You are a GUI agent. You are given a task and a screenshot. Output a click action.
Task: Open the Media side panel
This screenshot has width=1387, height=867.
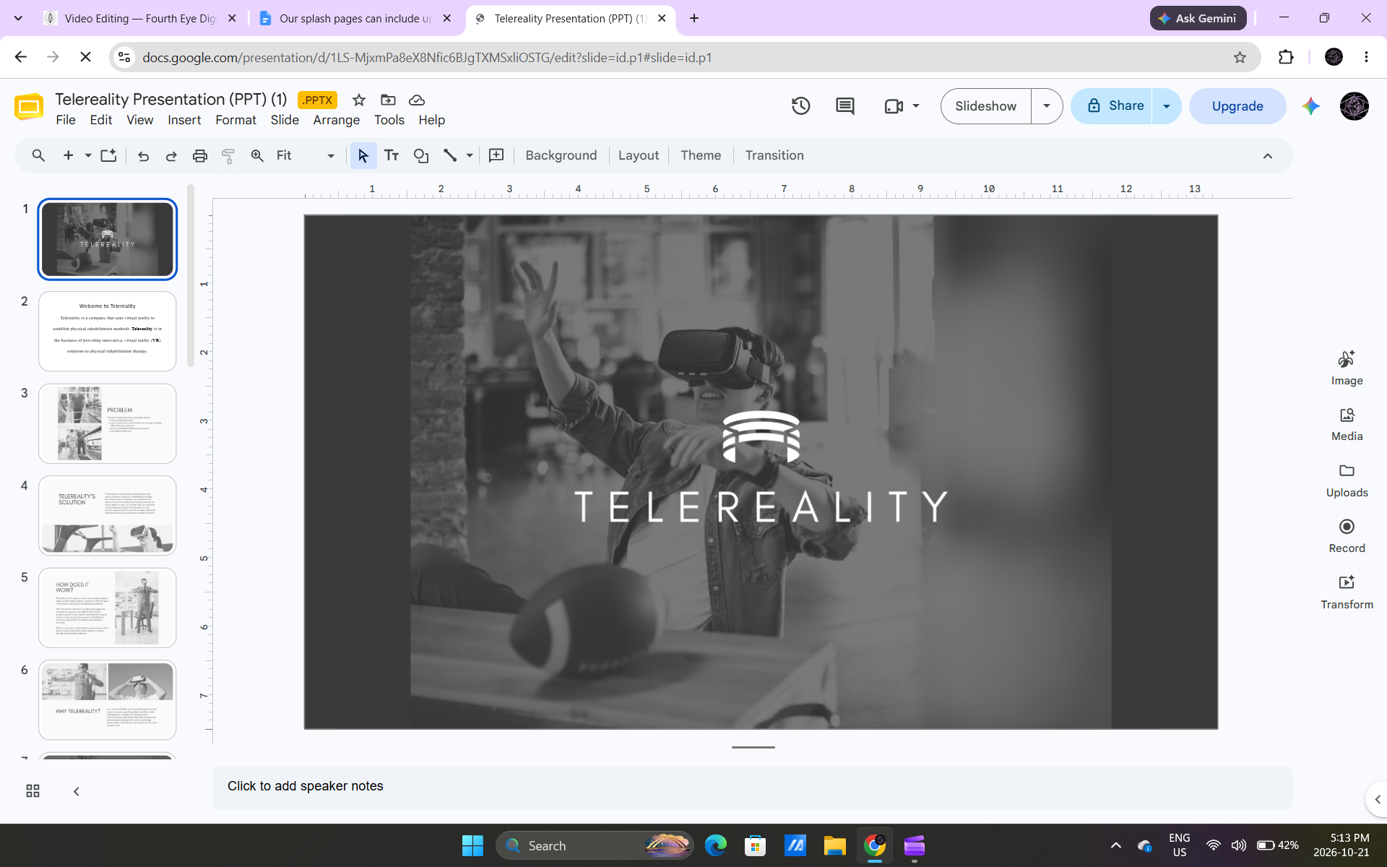coord(1347,424)
